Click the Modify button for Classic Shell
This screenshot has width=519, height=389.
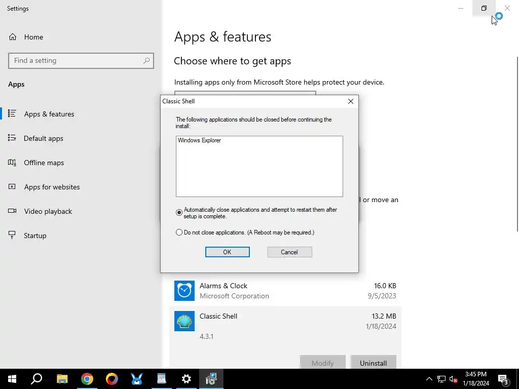pos(323,363)
